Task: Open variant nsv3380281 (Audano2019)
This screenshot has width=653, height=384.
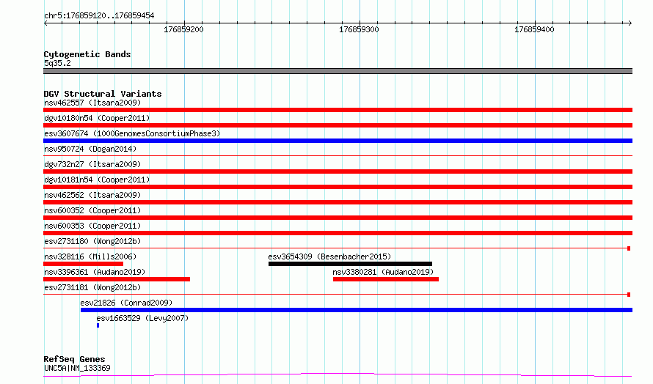Action: pos(383,272)
